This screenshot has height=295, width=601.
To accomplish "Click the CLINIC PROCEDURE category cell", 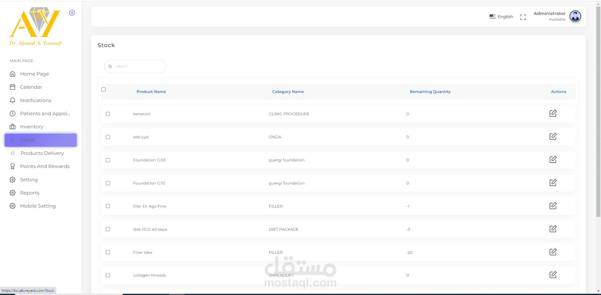I will (x=289, y=114).
